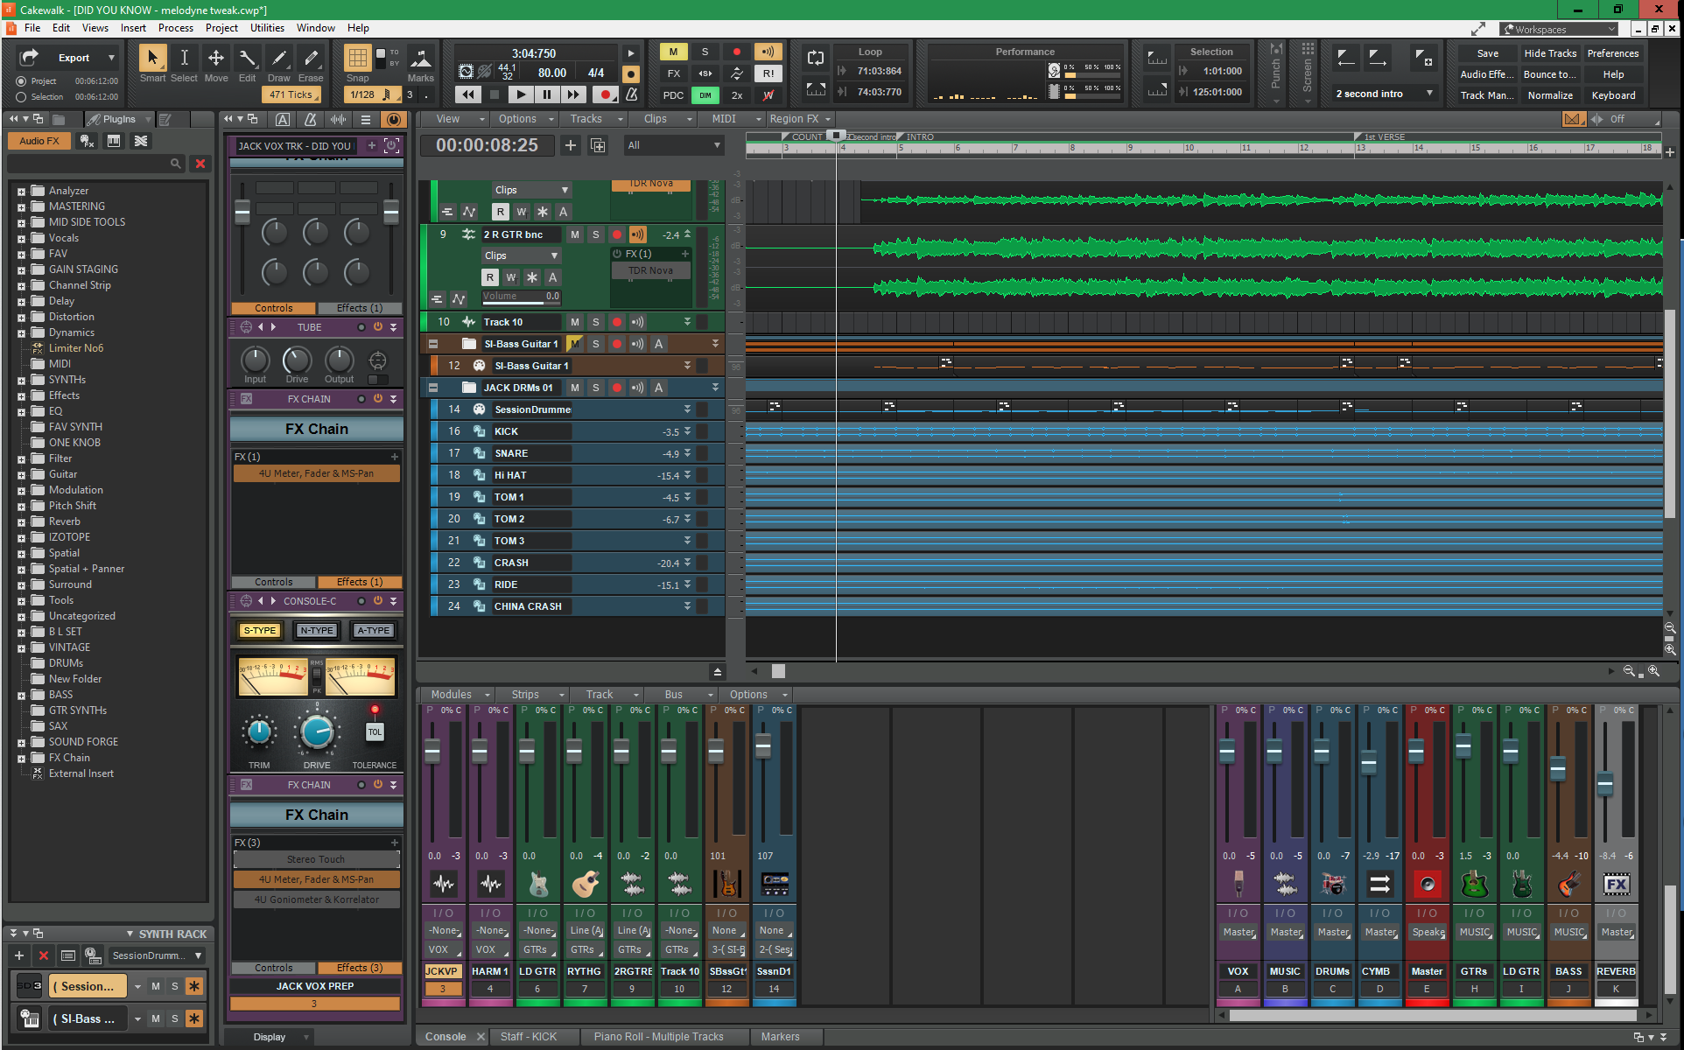Viewport: 1684px width, 1050px height.
Task: Add a new track with plus button
Action: pyautogui.click(x=571, y=145)
